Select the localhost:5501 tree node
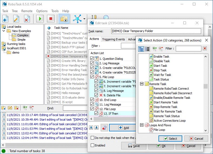Screen dimensions: 213x154 point(16,48)
